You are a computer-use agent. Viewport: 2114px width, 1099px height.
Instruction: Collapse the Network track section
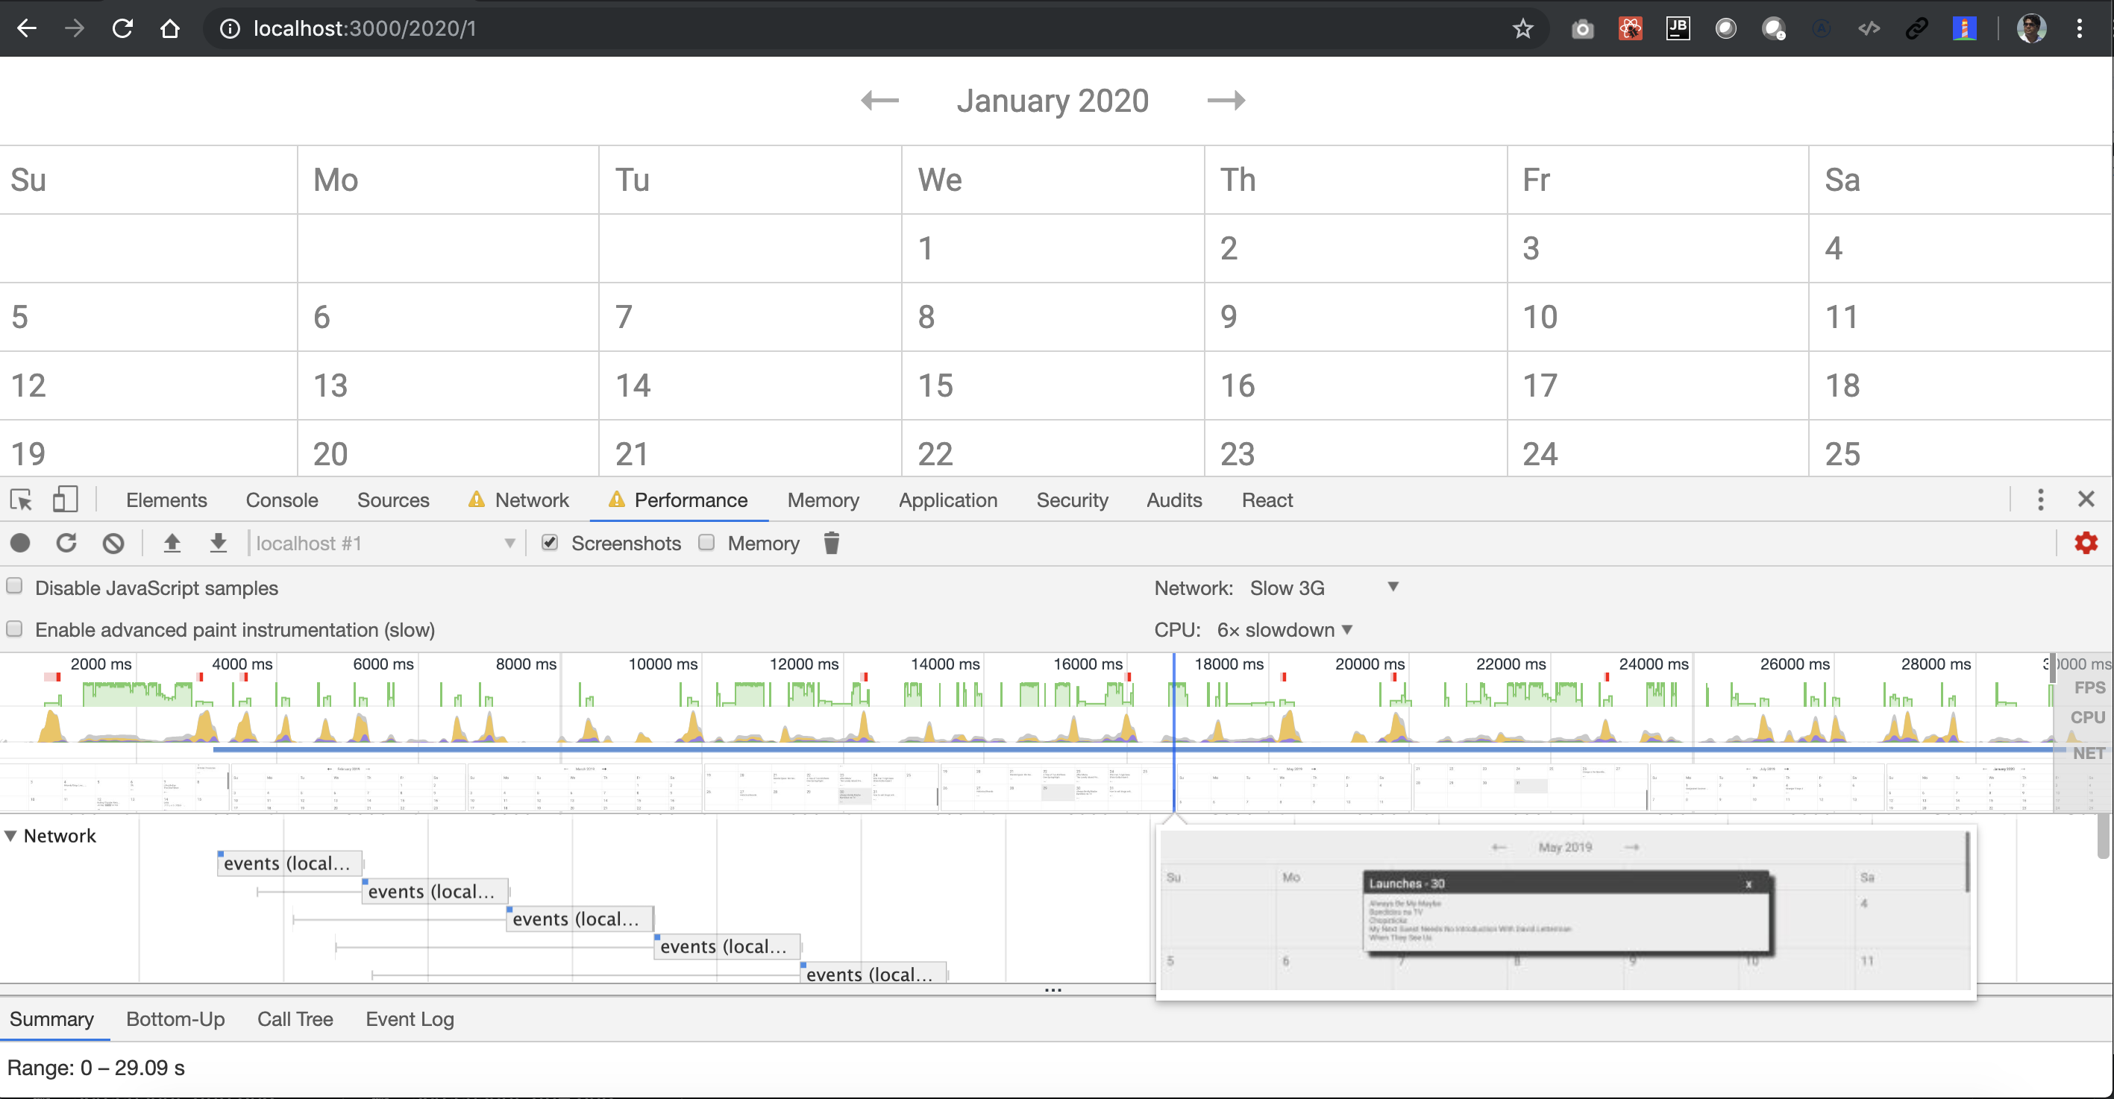coord(10,836)
